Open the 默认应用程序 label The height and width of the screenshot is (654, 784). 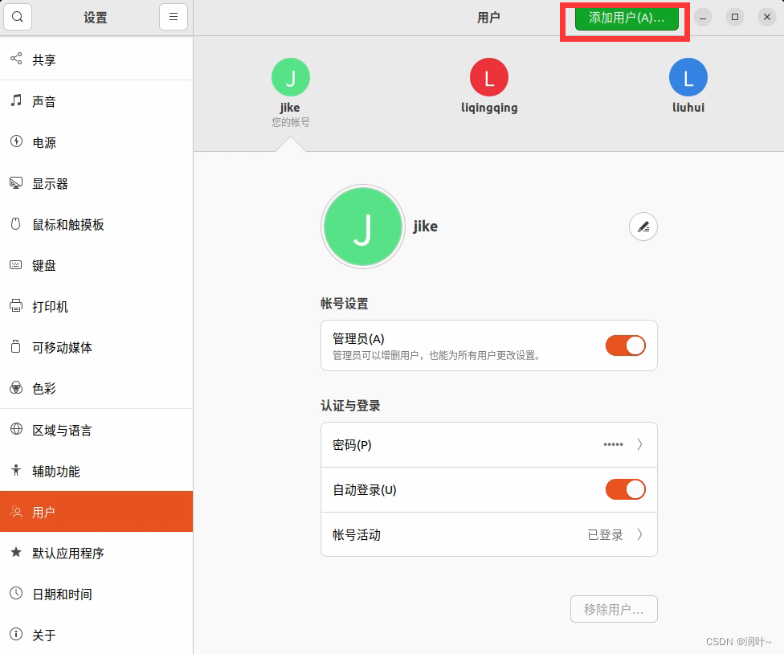(68, 553)
